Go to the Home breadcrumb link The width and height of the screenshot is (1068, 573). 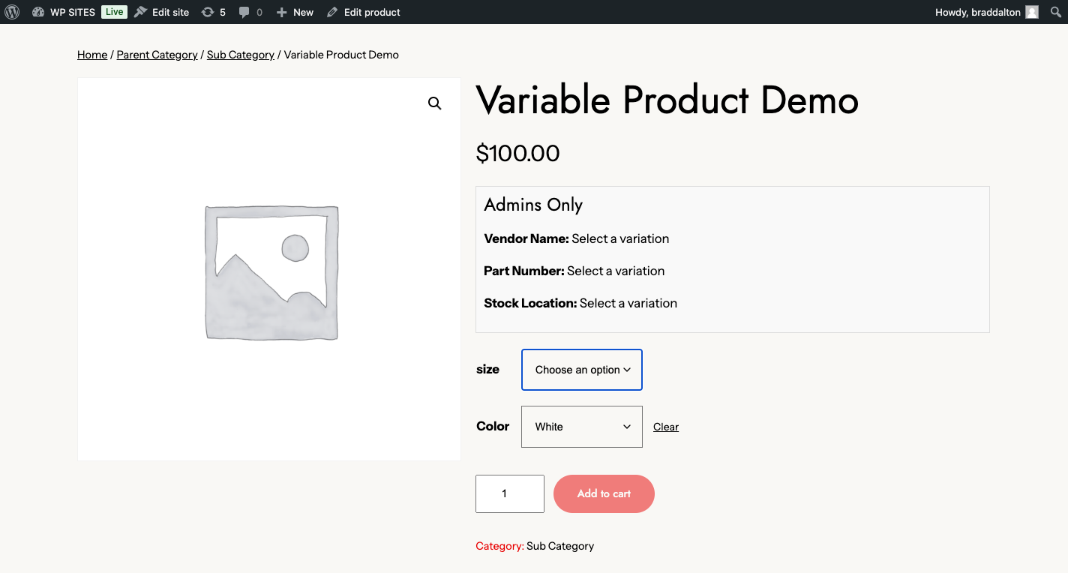pos(92,55)
